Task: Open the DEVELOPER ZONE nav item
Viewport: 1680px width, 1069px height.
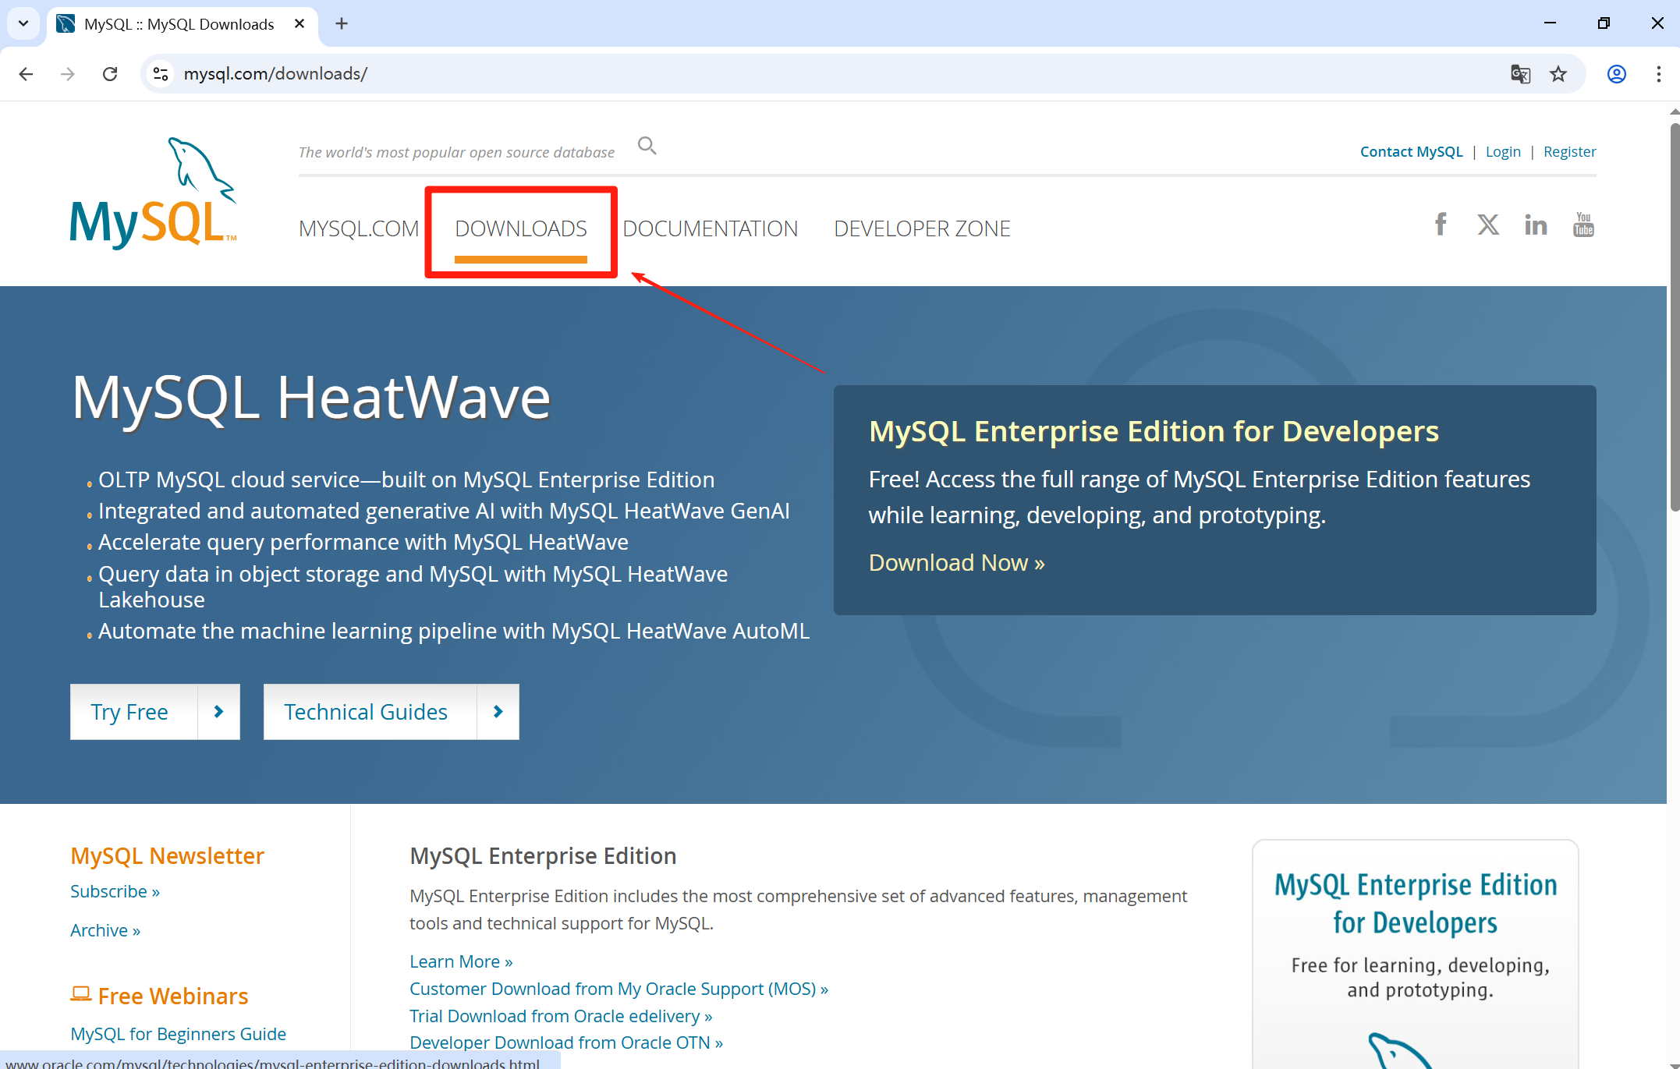Action: 923,228
